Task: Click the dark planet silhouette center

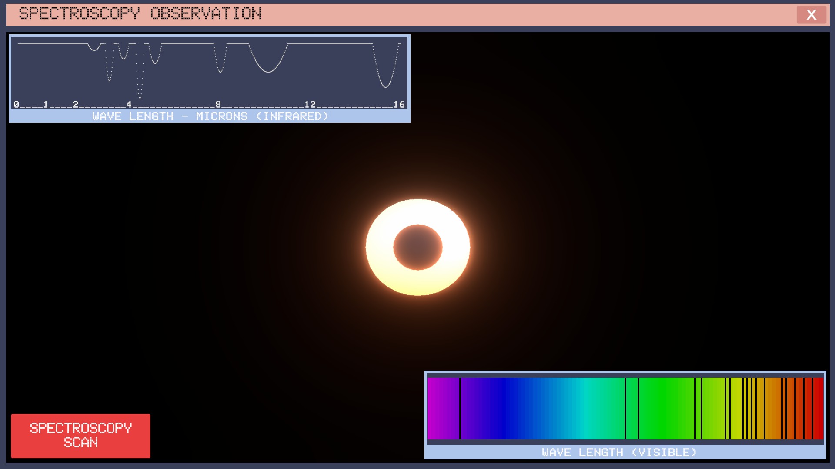Action: pyautogui.click(x=417, y=247)
